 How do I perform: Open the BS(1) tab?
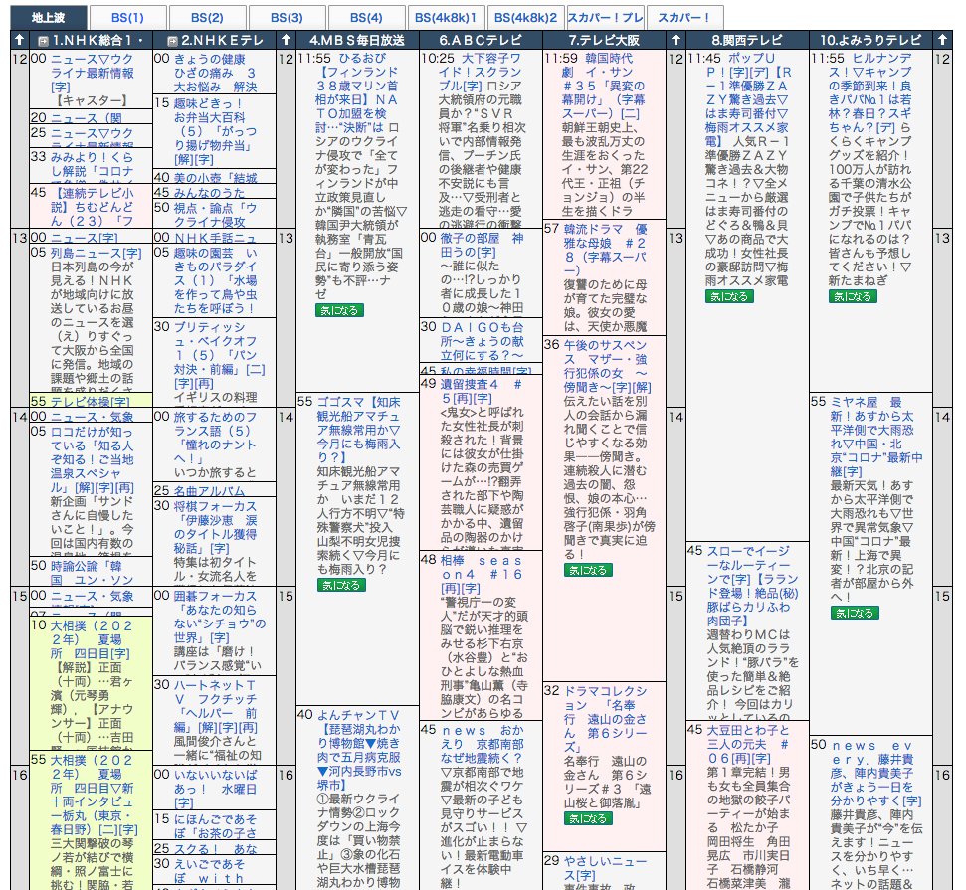click(x=127, y=18)
